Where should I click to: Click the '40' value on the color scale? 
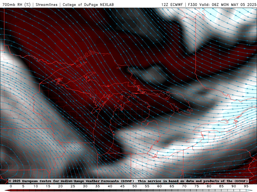[x=110, y=186]
